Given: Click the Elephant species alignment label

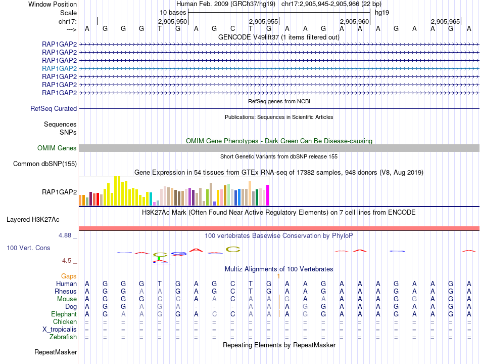Looking at the screenshot, I should pos(64,314).
